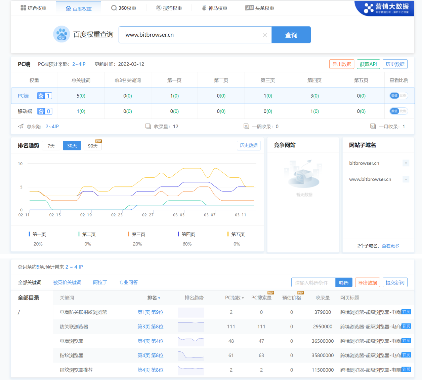Focus the 请输入筛选条件 filter input

pos(313,283)
